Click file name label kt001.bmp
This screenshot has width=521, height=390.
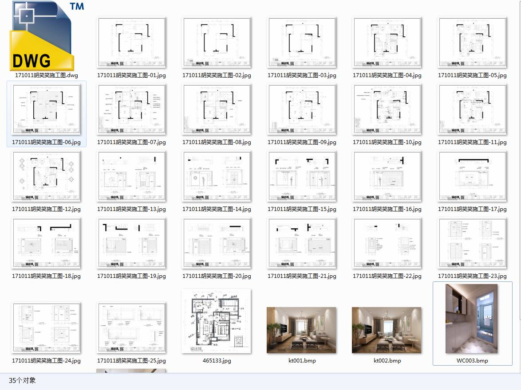[302, 360]
